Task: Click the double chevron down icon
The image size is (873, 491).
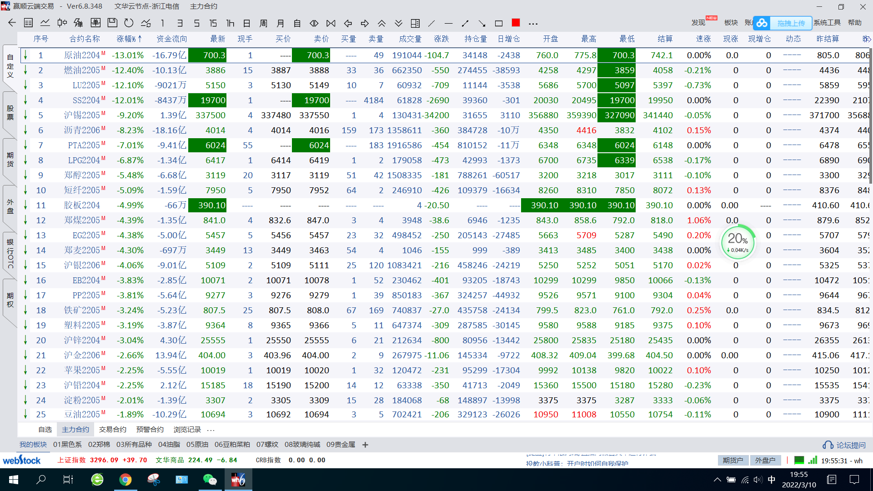Action: (x=398, y=23)
